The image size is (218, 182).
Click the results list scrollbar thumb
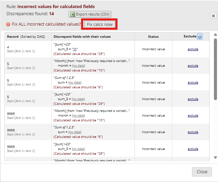215,69
